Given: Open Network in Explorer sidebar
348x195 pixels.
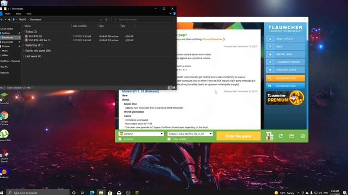Looking at the screenshot, I should [x=4, y=73].
